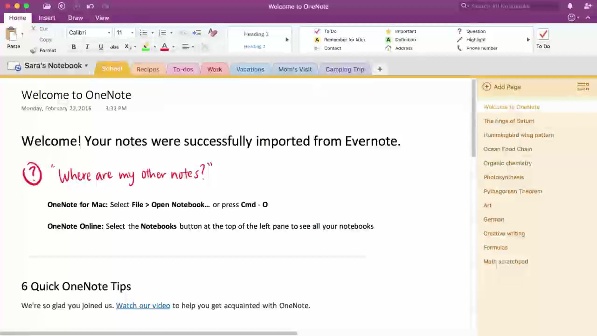This screenshot has width=597, height=336.
Task: Click the horizontal scrollbar at bottom
Action: point(148,333)
